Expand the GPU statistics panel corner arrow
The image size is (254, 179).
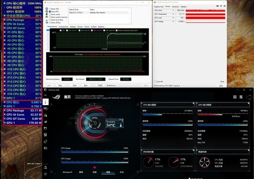[x=248, y=103]
